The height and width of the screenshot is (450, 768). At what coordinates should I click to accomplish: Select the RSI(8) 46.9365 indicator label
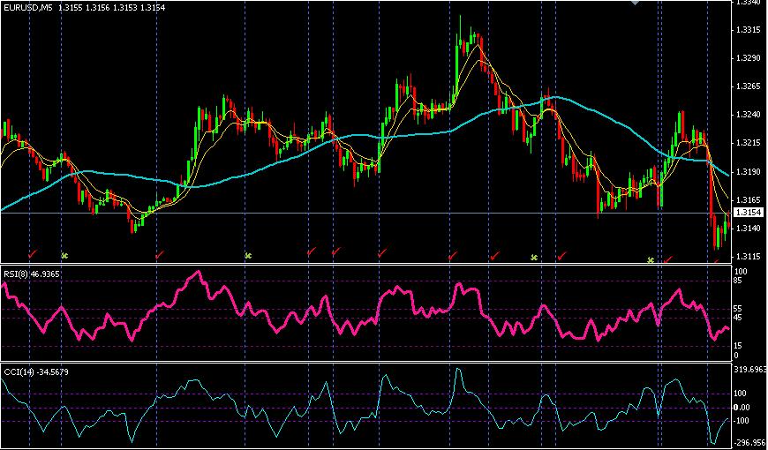point(32,274)
